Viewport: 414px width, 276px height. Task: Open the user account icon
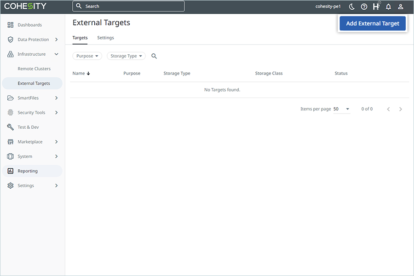tap(400, 6)
